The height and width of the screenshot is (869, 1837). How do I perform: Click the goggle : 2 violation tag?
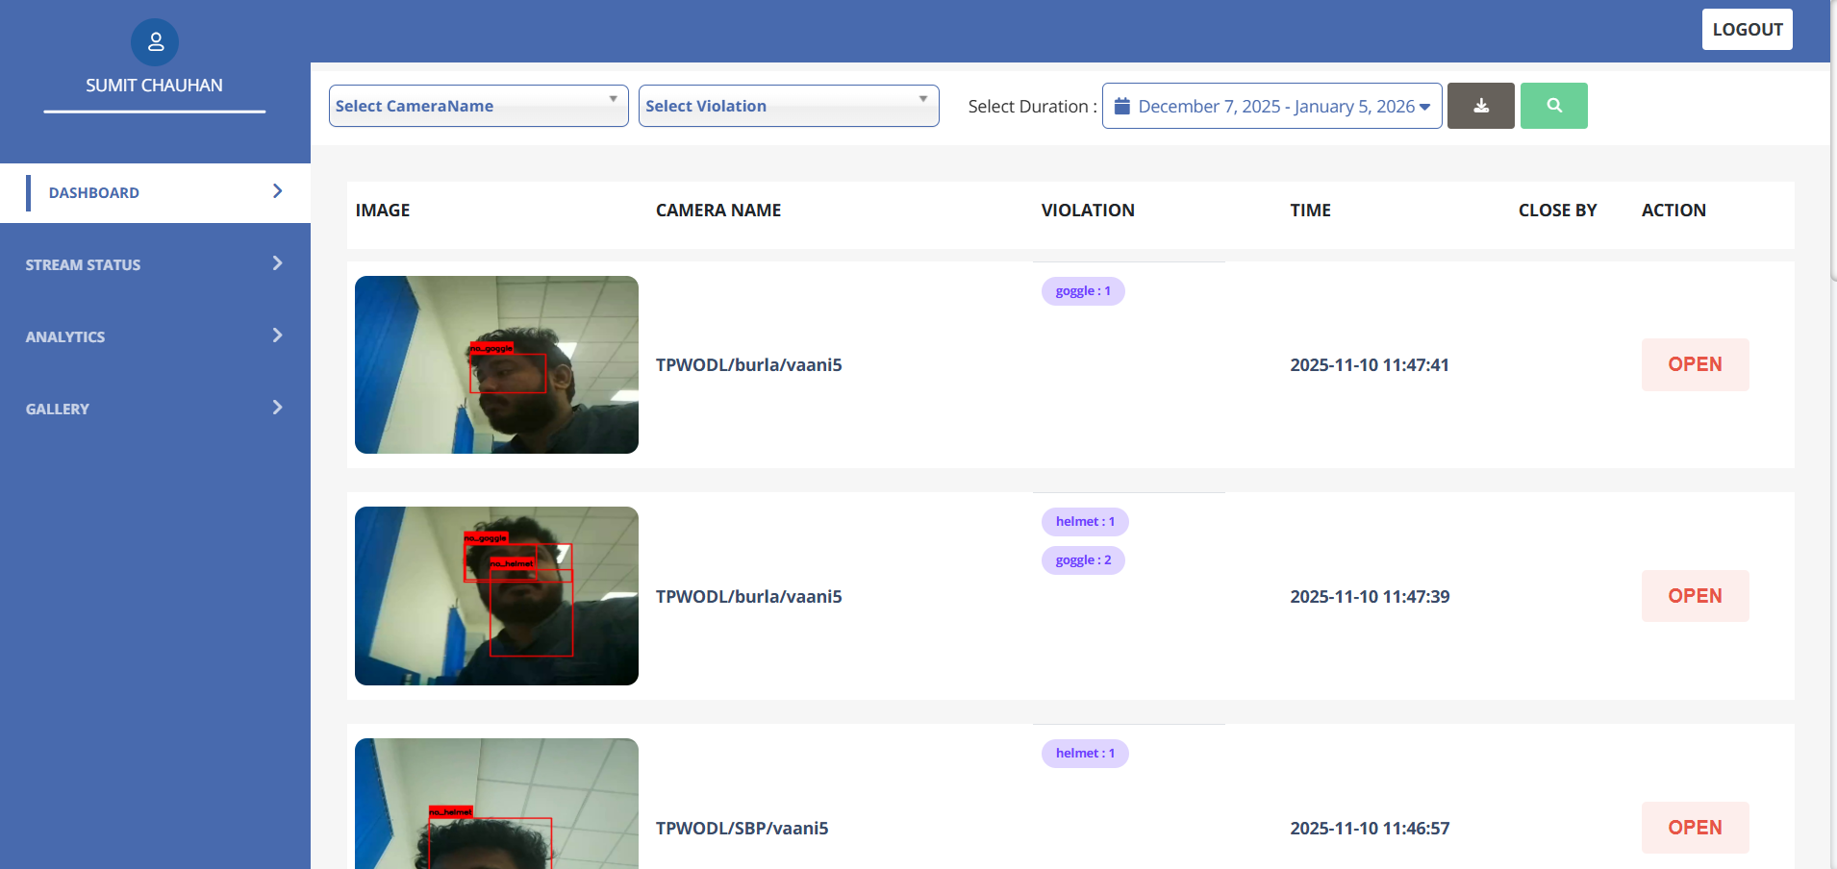point(1083,560)
